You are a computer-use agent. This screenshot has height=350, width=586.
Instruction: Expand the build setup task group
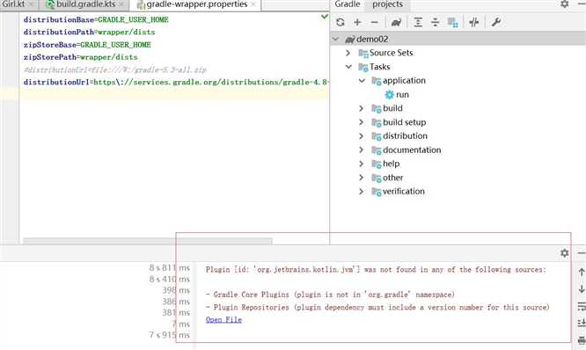(x=361, y=122)
